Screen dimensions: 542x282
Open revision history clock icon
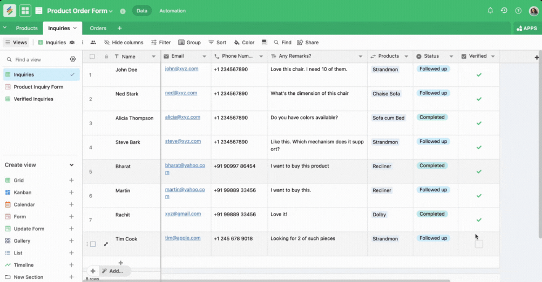click(504, 11)
